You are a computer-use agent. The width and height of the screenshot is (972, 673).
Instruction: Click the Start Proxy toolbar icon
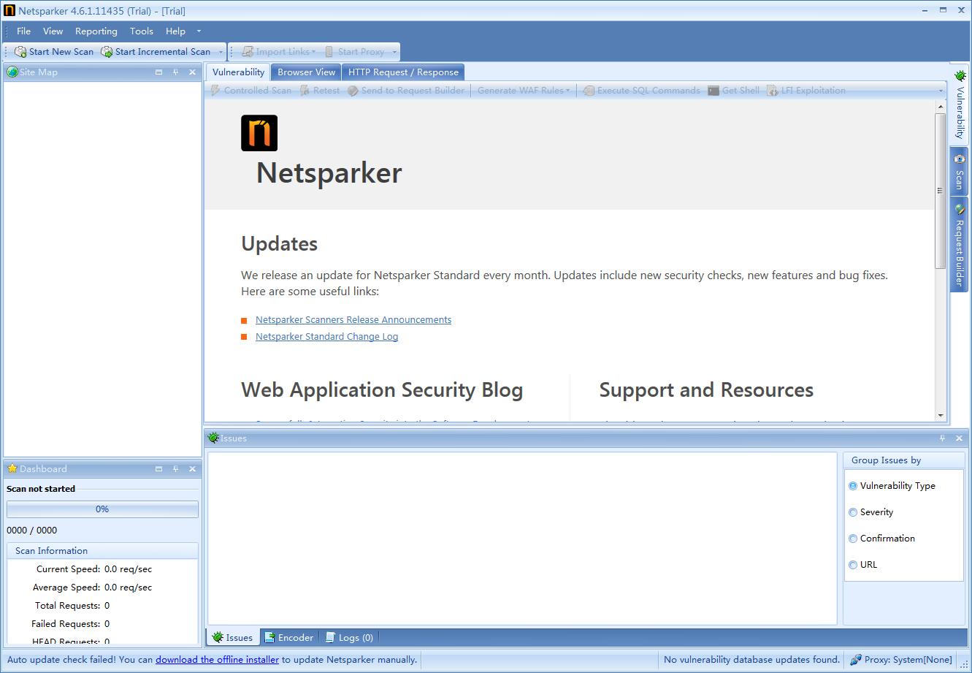pos(329,52)
